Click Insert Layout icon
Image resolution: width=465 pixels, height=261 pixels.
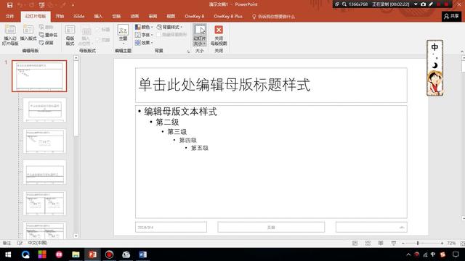pyautogui.click(x=28, y=33)
